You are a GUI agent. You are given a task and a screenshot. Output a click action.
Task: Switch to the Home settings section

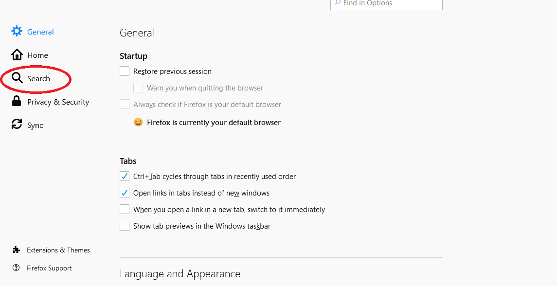[37, 55]
